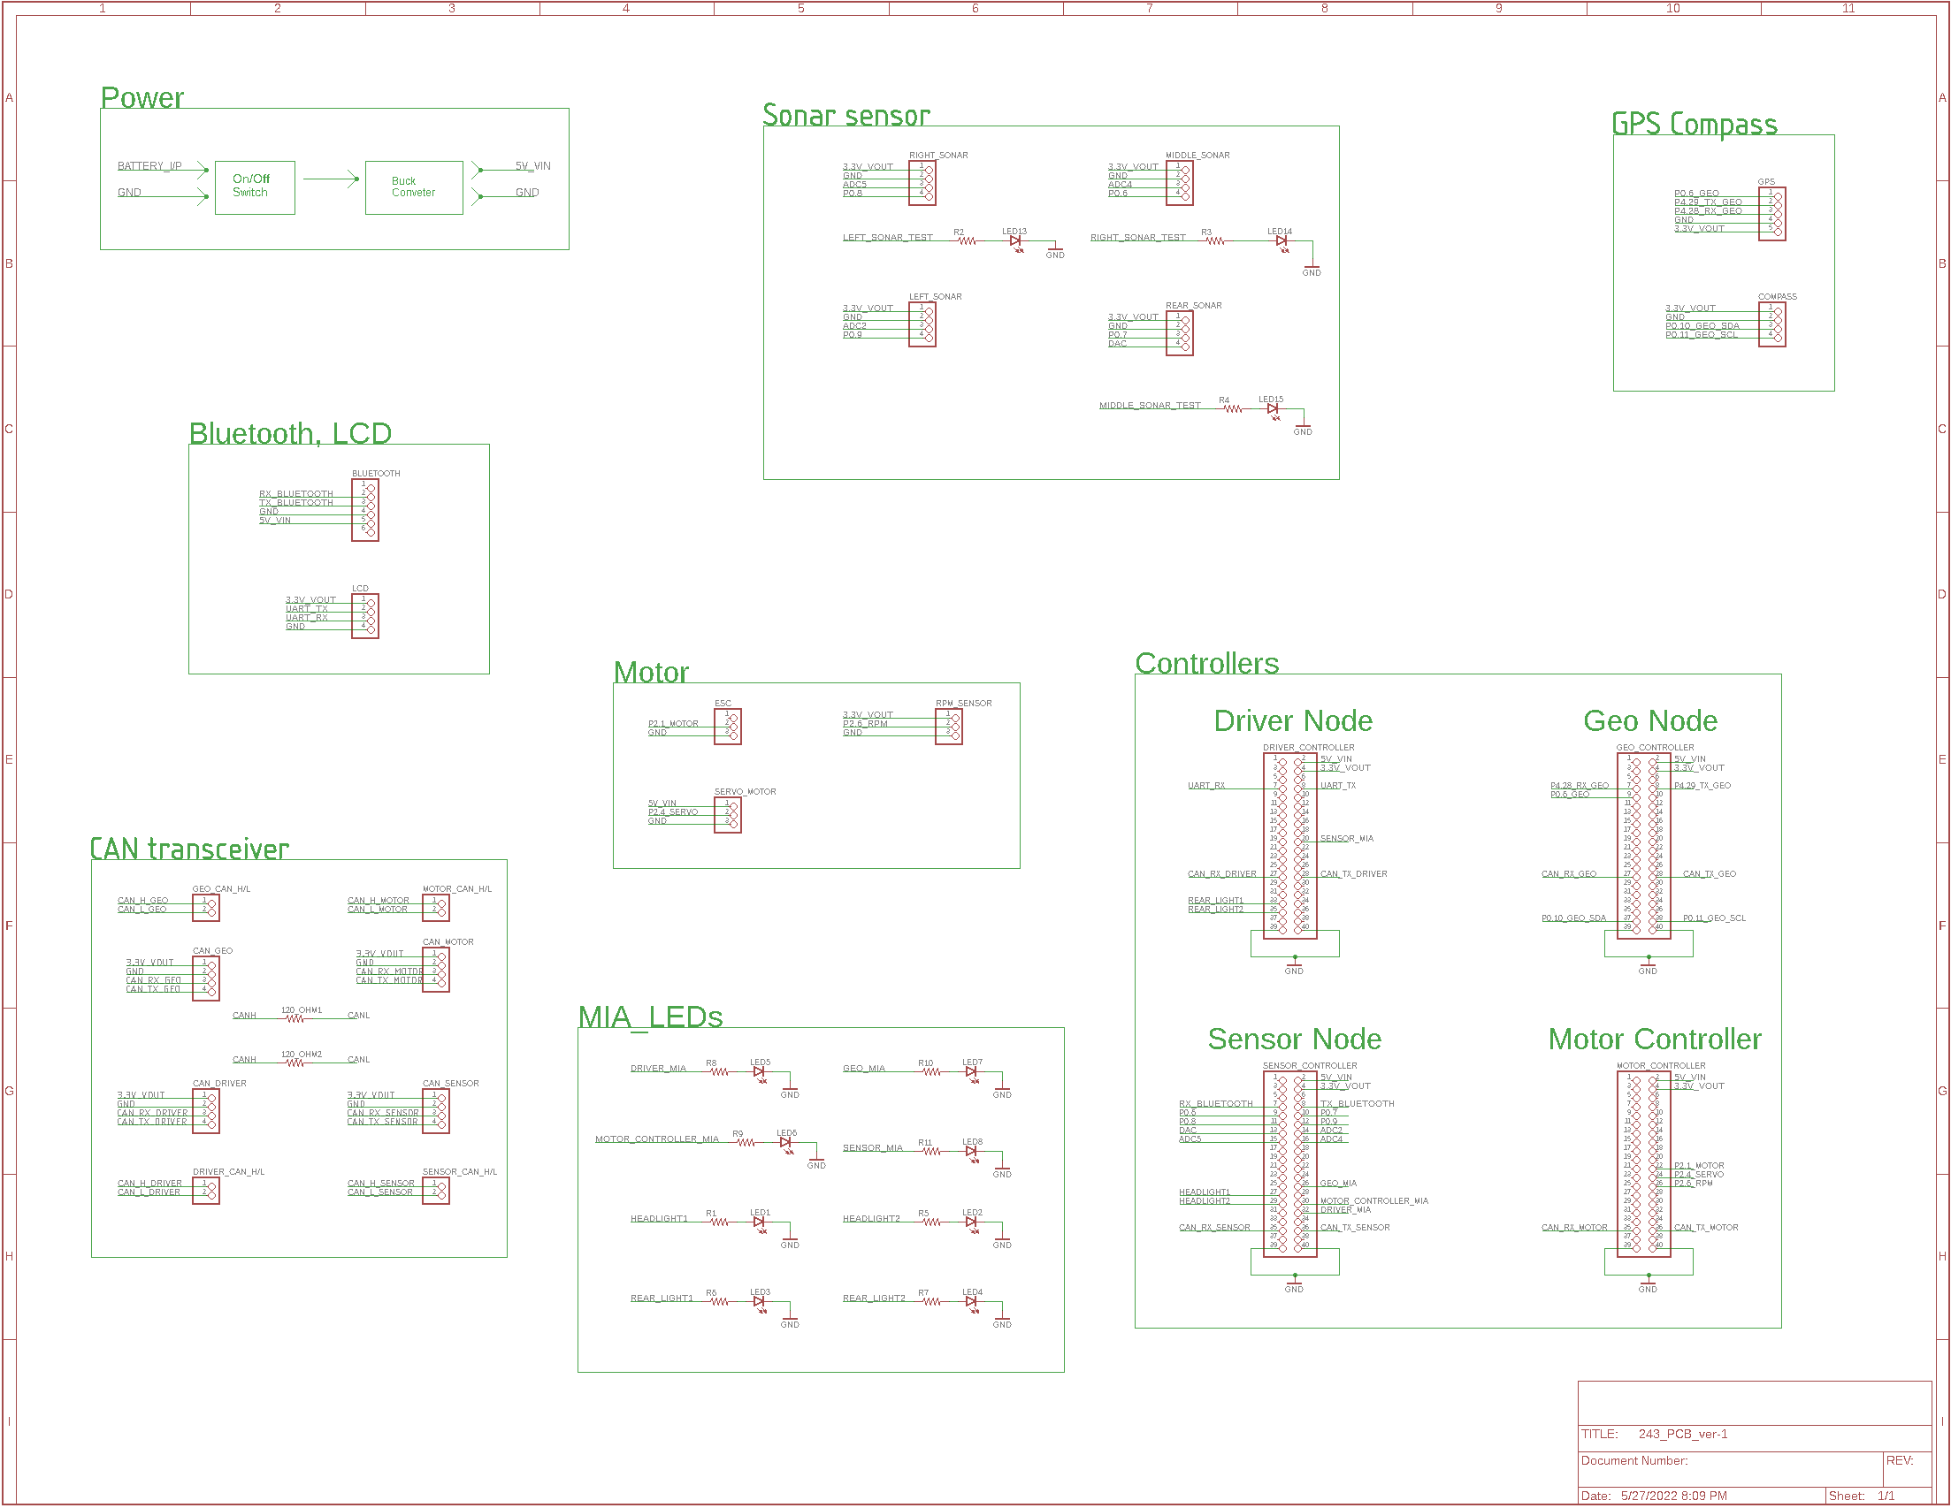Screen dimensions: 1951x1508
Task: Select the Sensor Node heading
Action: 1295,1040
